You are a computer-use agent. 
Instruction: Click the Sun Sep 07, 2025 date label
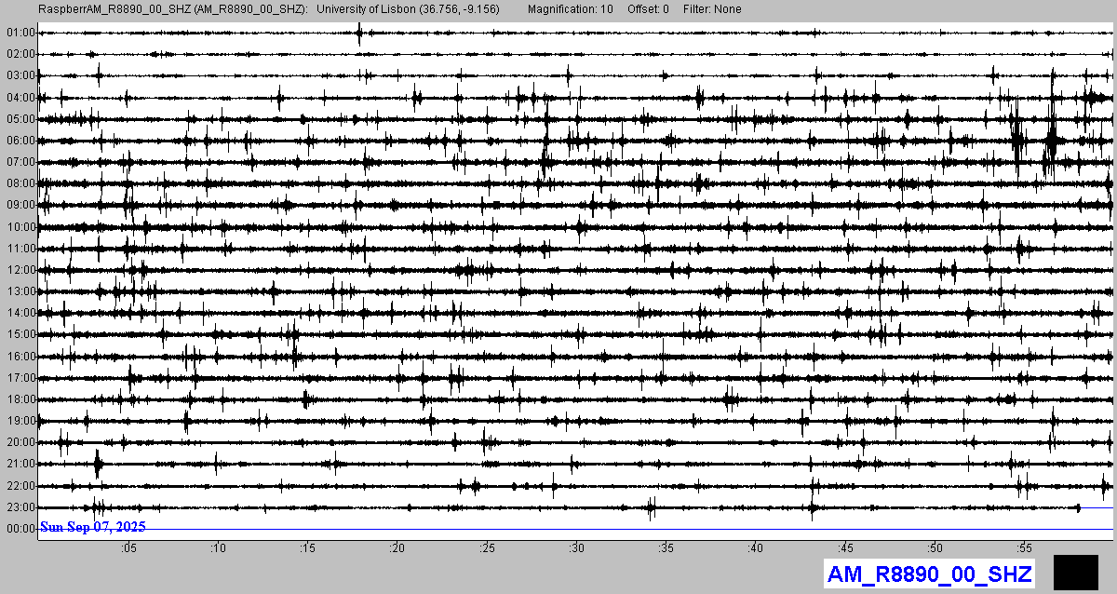coord(93,527)
